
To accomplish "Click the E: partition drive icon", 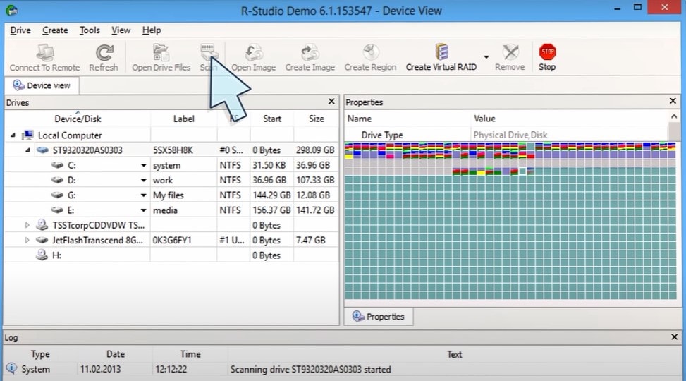I will point(57,210).
